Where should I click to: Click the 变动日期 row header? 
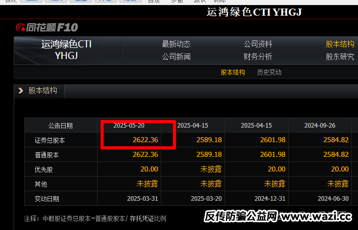click(x=47, y=199)
